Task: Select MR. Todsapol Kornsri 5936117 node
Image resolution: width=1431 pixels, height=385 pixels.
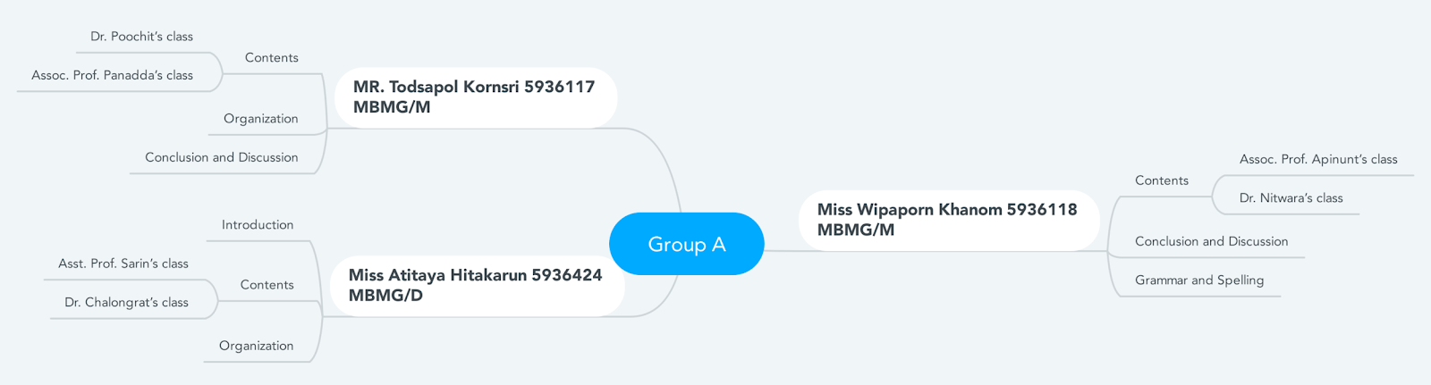Action: 476,97
